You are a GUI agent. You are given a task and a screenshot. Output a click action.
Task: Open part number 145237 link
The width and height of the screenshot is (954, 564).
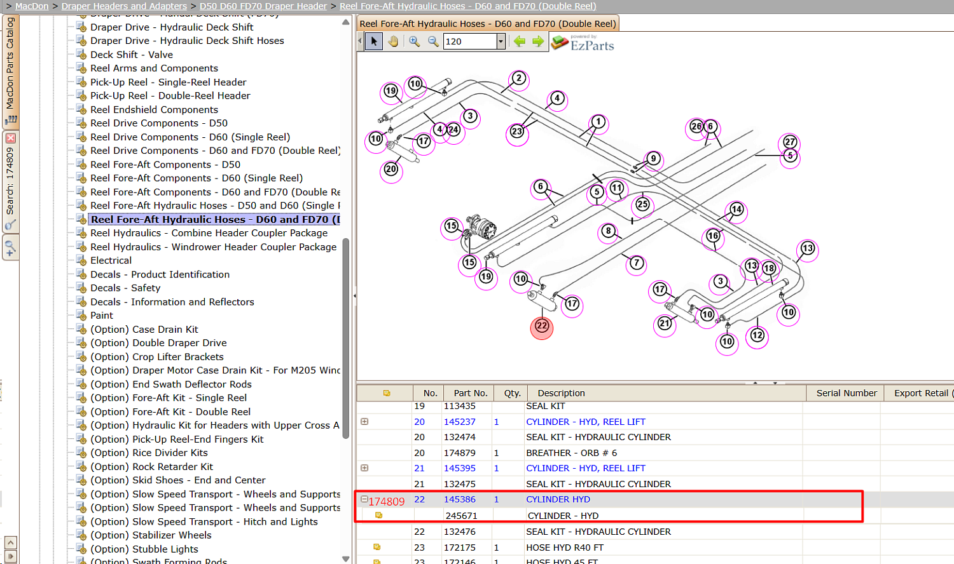click(460, 422)
